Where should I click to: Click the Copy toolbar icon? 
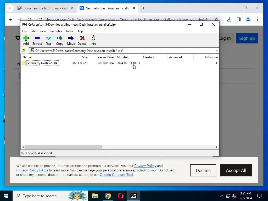click(x=60, y=40)
